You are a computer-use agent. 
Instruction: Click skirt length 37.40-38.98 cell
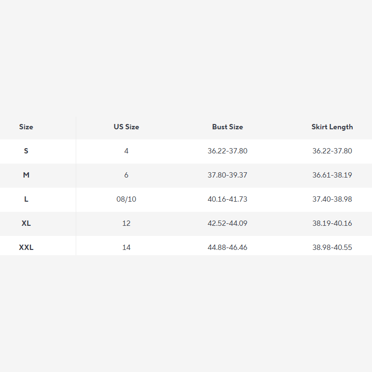click(332, 199)
